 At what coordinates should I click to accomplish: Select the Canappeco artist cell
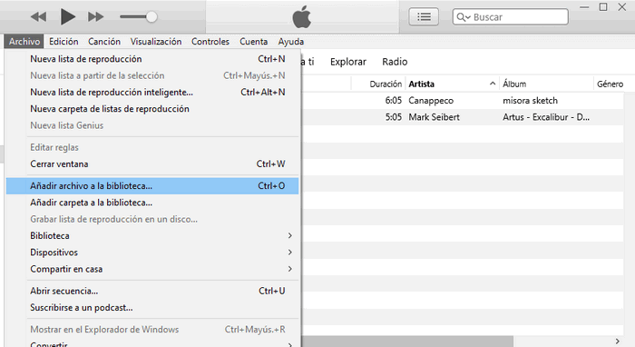coord(431,101)
